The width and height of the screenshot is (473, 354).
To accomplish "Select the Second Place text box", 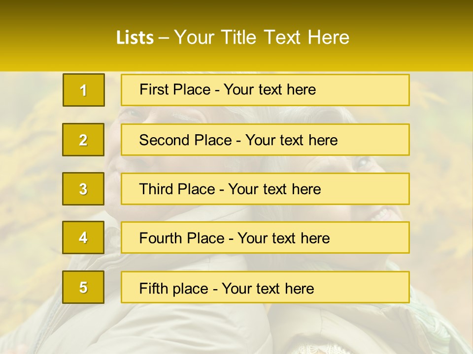I will point(265,140).
